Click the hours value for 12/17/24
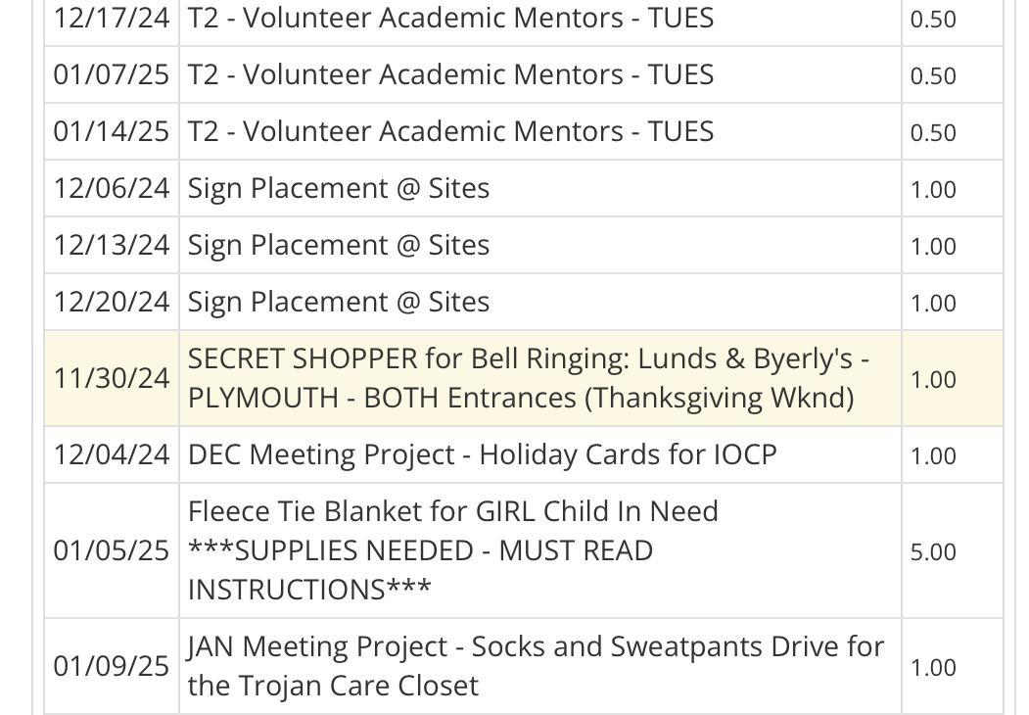 [933, 20]
